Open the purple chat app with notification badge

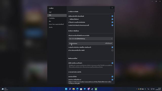(x=89, y=89)
